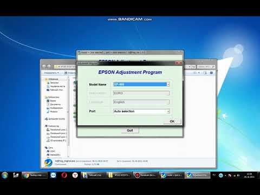Click Explorer's forward navigation arrow
The height and width of the screenshot is (195, 260).
(49, 67)
